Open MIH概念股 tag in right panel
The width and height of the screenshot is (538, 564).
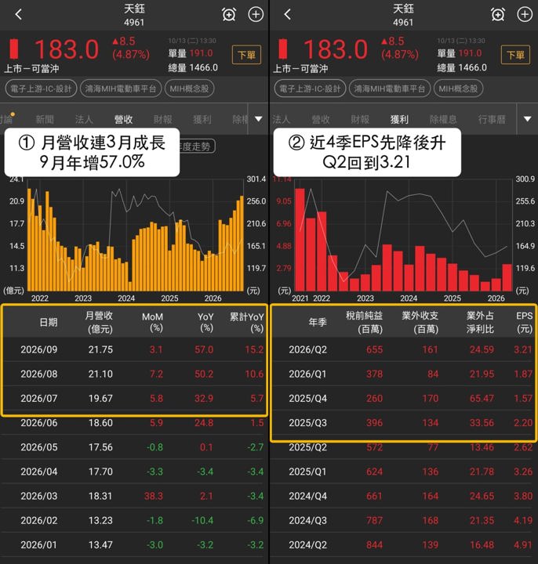(x=458, y=89)
